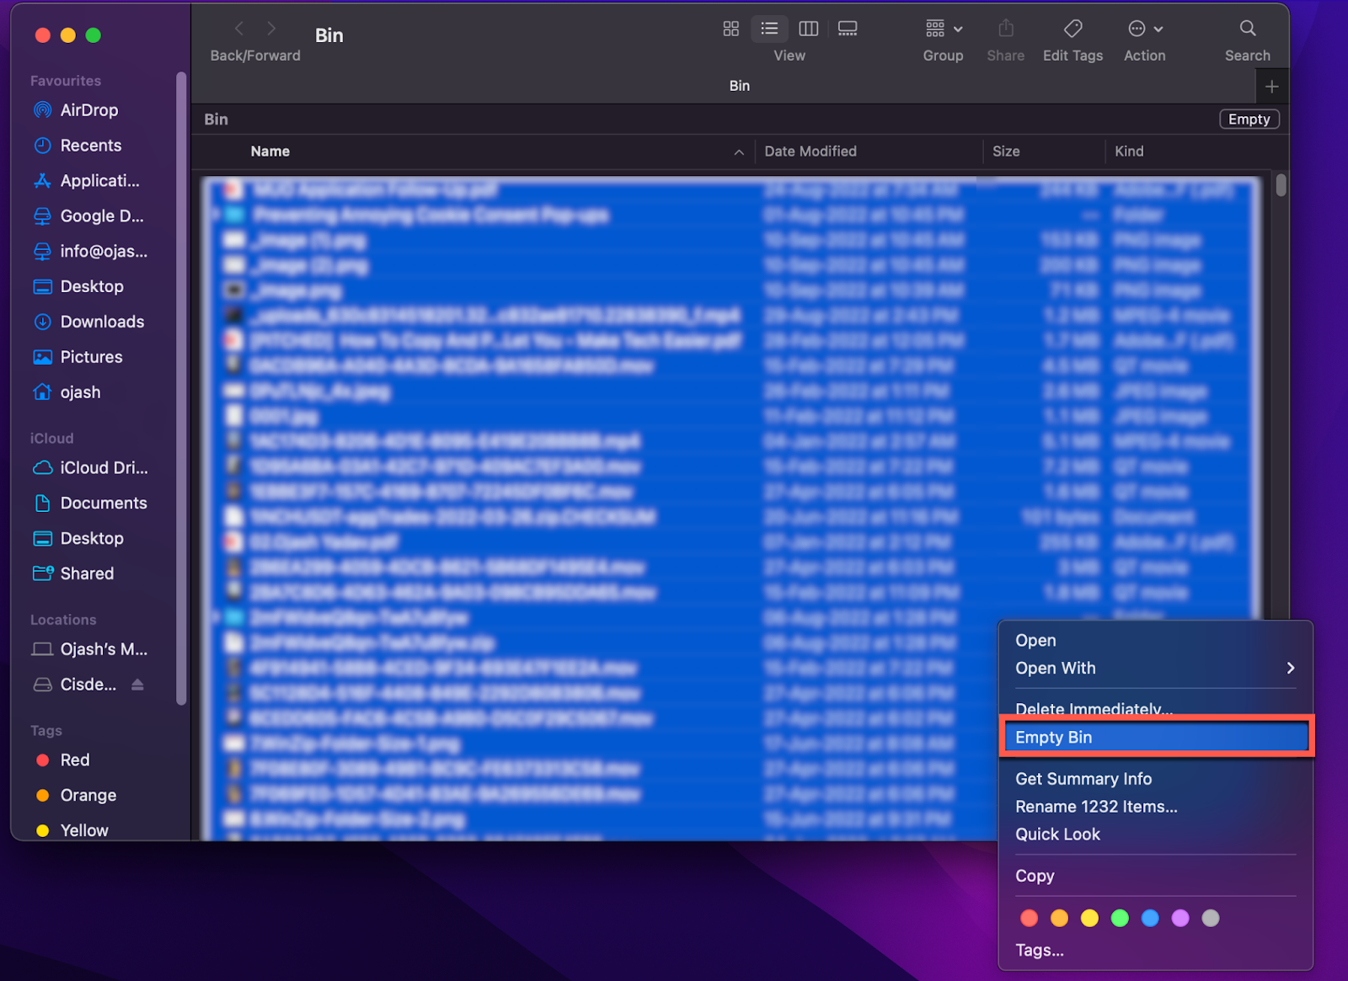Click the file list vertical scrollbar
This screenshot has width=1348, height=981.
1281,185
